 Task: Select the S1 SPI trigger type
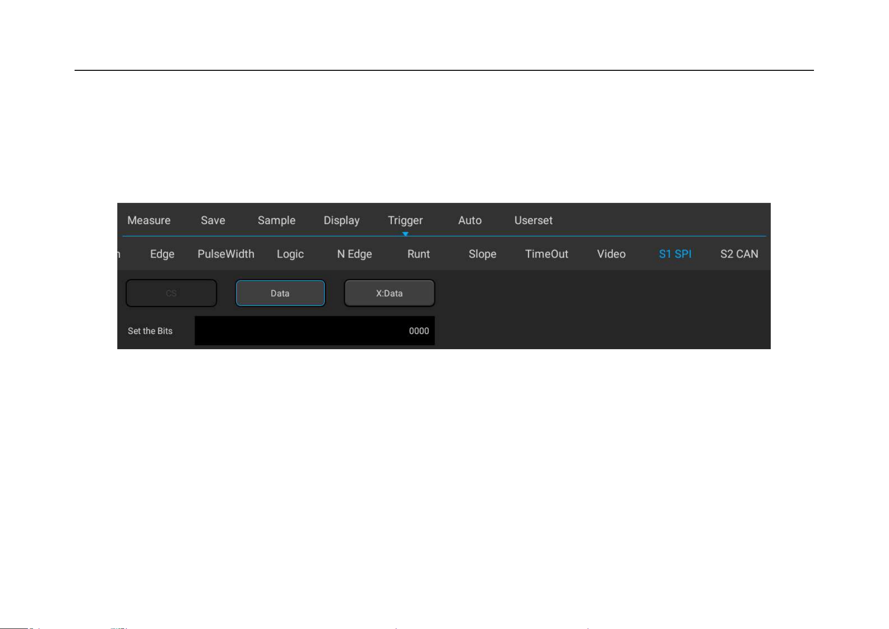pos(675,254)
